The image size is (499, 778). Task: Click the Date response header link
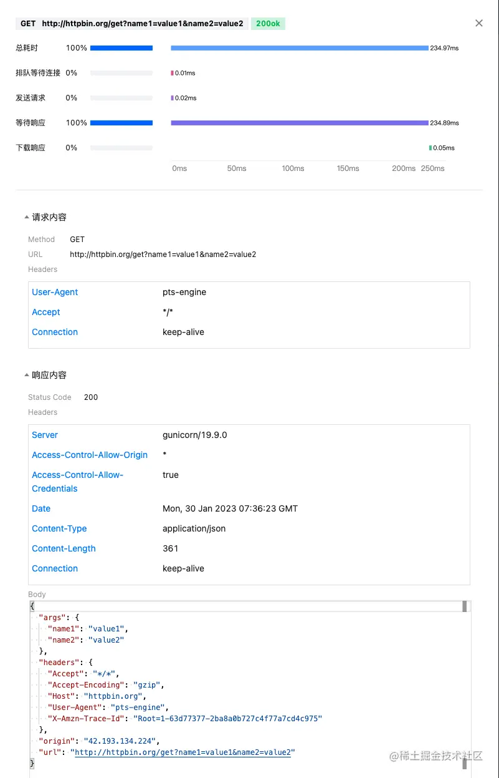click(40, 508)
